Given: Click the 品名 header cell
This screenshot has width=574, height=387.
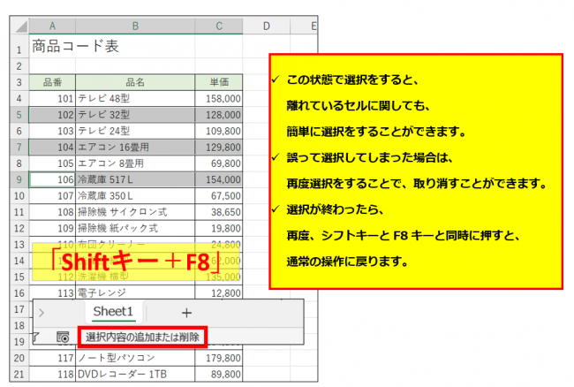Looking at the screenshot, I should click(x=135, y=82).
